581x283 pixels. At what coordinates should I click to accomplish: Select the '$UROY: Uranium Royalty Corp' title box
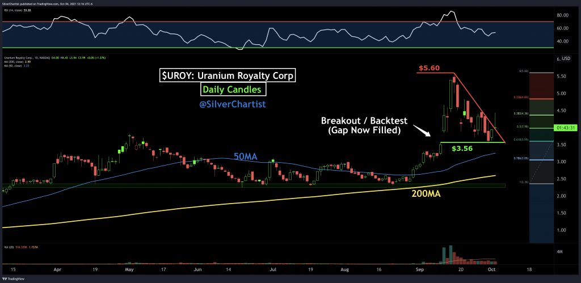pos(228,75)
